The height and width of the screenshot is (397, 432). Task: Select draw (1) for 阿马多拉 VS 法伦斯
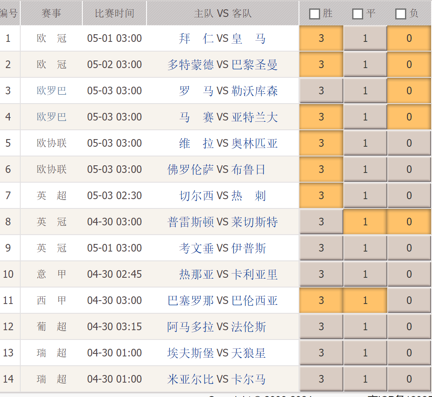click(365, 327)
